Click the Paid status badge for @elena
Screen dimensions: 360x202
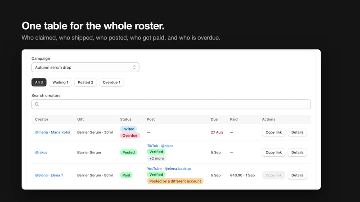coord(126,175)
